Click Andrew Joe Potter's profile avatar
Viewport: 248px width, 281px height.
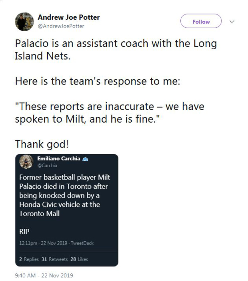click(25, 22)
